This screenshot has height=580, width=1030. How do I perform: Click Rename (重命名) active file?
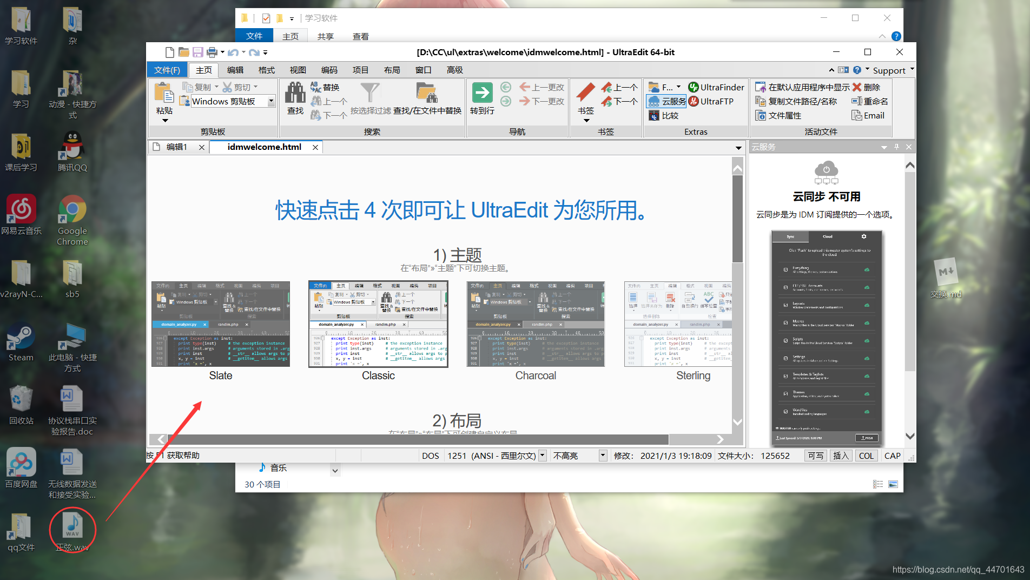[x=870, y=101]
